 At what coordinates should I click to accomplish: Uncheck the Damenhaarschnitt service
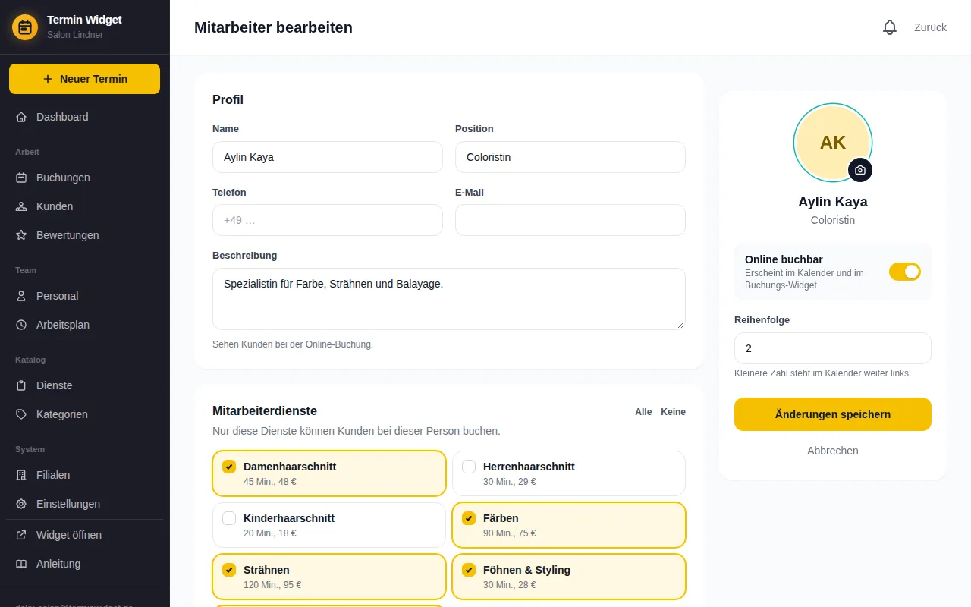pos(229,467)
